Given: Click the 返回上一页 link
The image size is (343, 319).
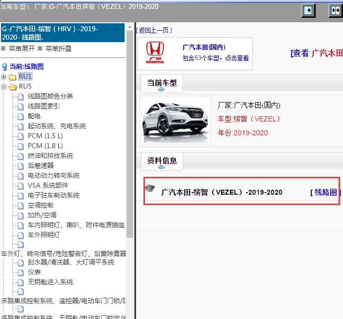Looking at the screenshot, I should coord(154,30).
